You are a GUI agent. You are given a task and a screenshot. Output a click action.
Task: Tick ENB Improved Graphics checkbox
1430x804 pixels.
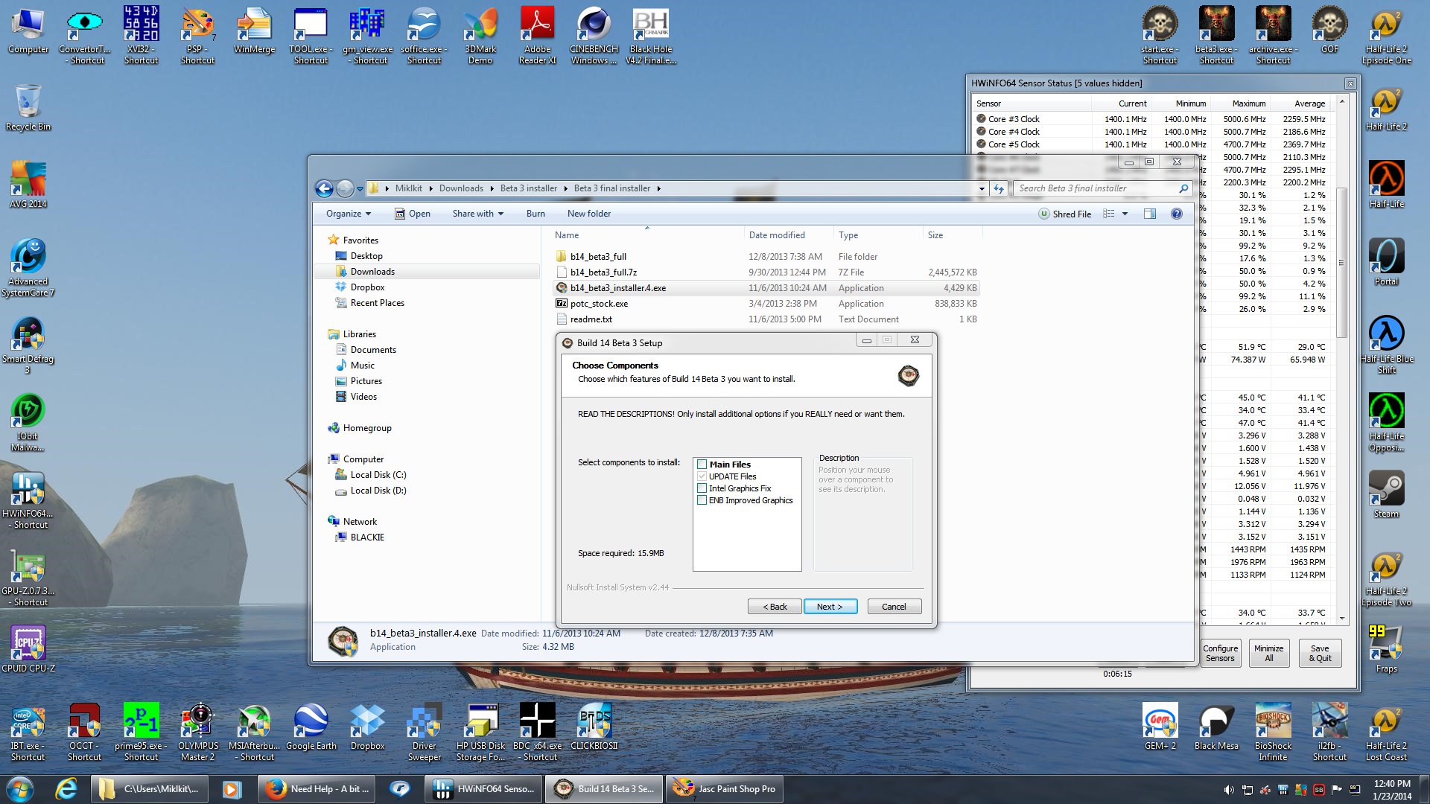pyautogui.click(x=702, y=500)
